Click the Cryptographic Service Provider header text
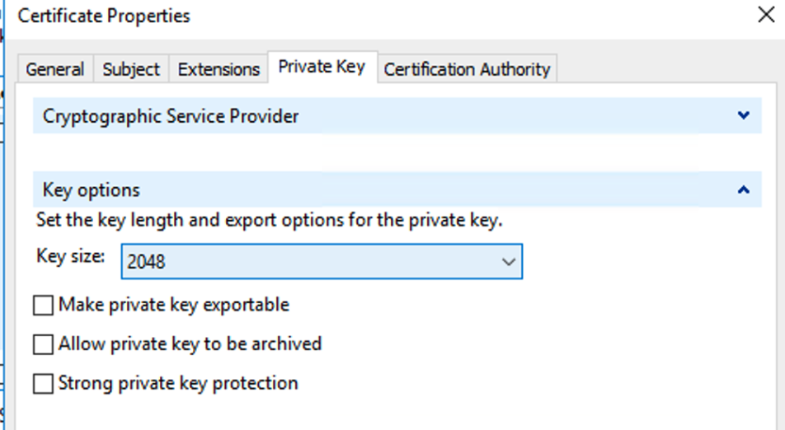 [171, 116]
